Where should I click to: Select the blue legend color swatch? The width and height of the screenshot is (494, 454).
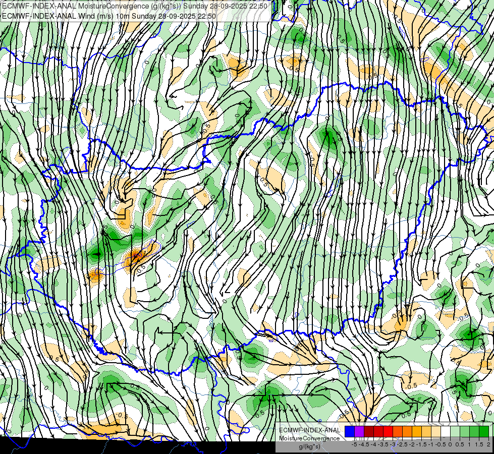point(350,431)
